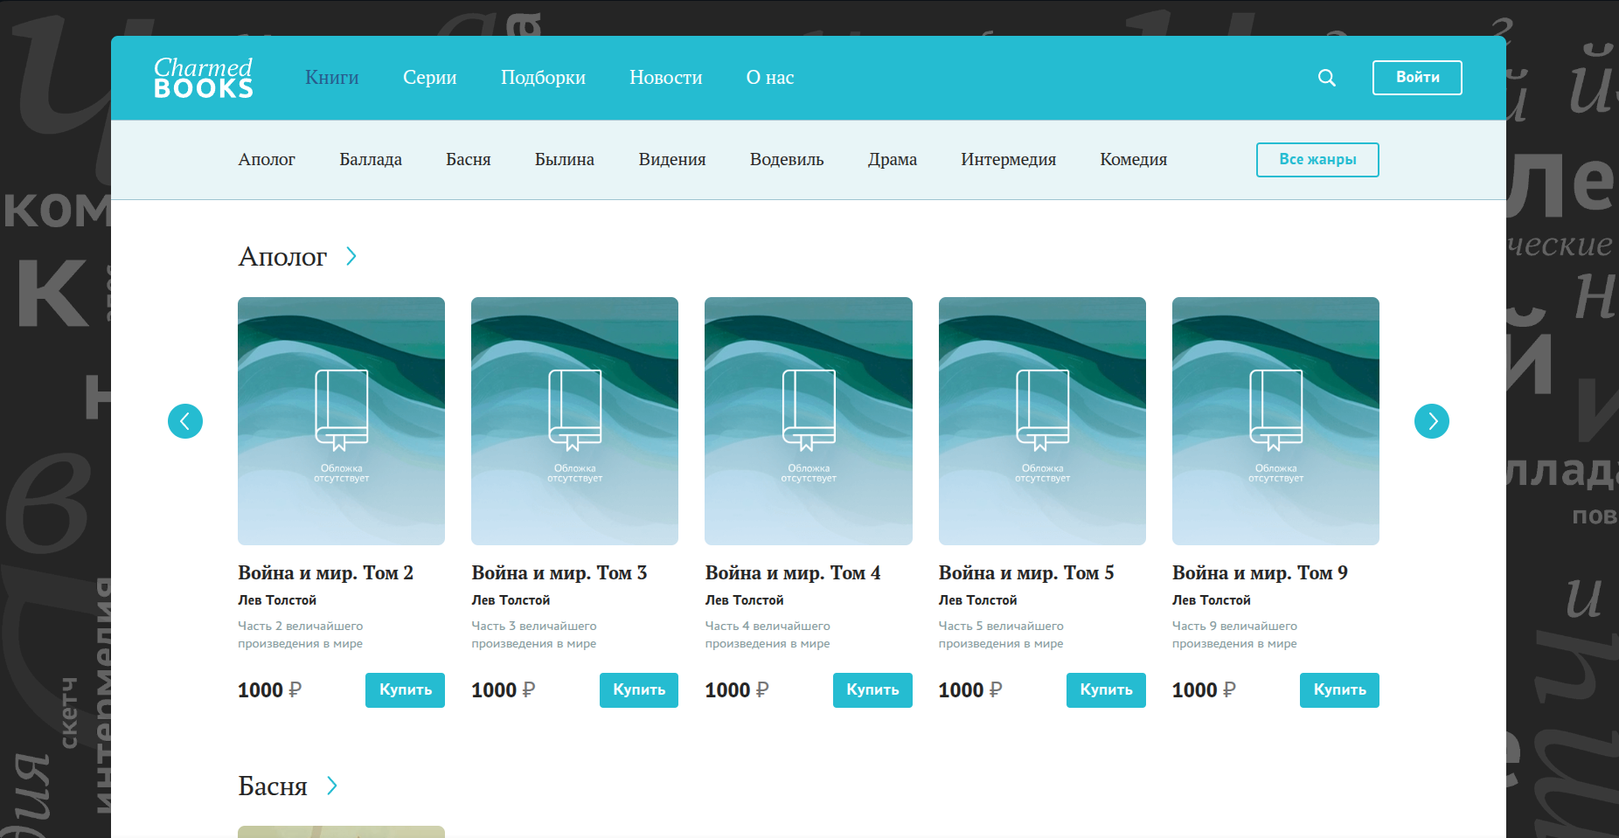Open the Все жанры genre list
This screenshot has height=838, width=1619.
click(1317, 160)
